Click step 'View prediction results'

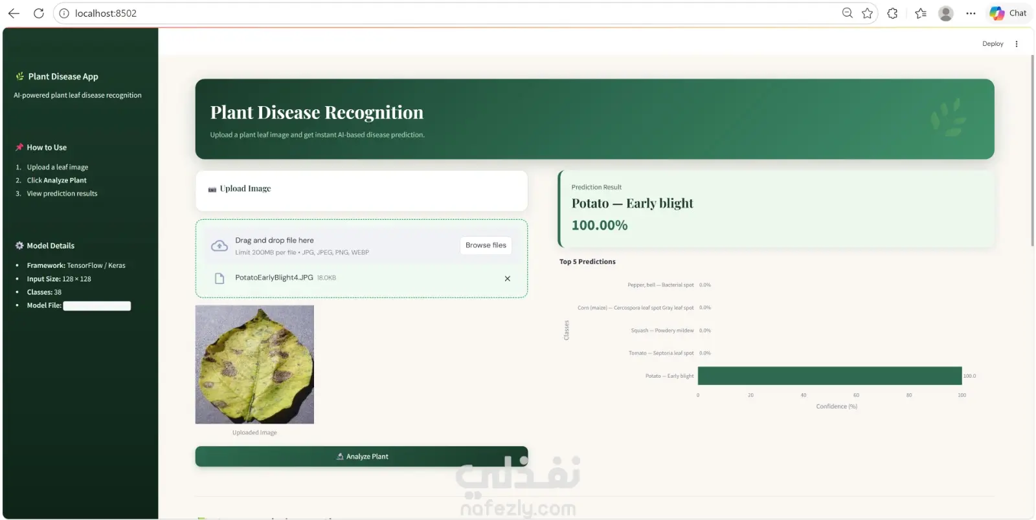(x=62, y=193)
